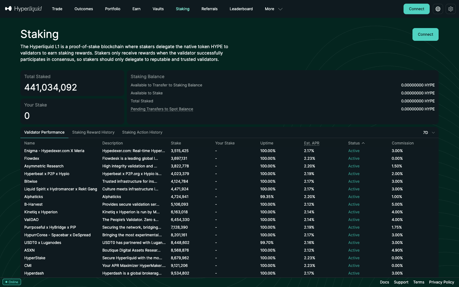The image size is (459, 287).
Task: Select the Bitwise validator row
Action: tap(229, 181)
